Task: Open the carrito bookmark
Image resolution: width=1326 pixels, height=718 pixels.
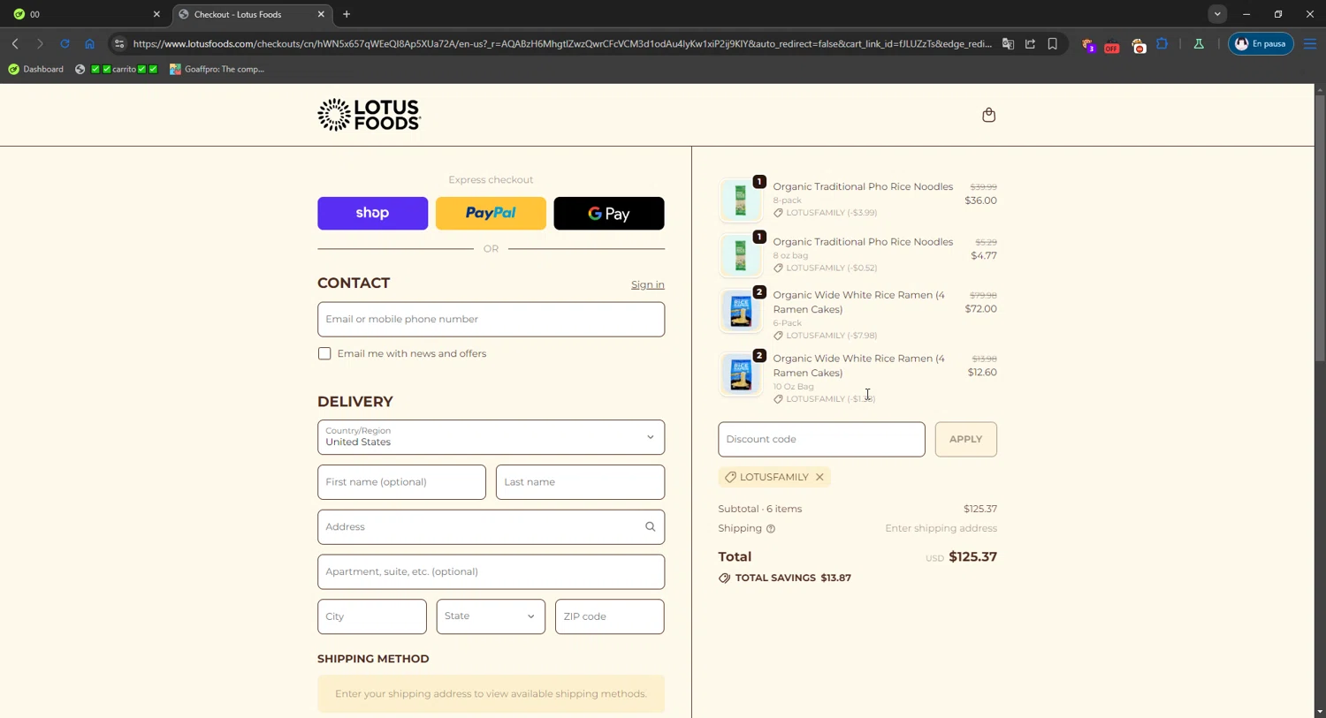Action: click(117, 69)
